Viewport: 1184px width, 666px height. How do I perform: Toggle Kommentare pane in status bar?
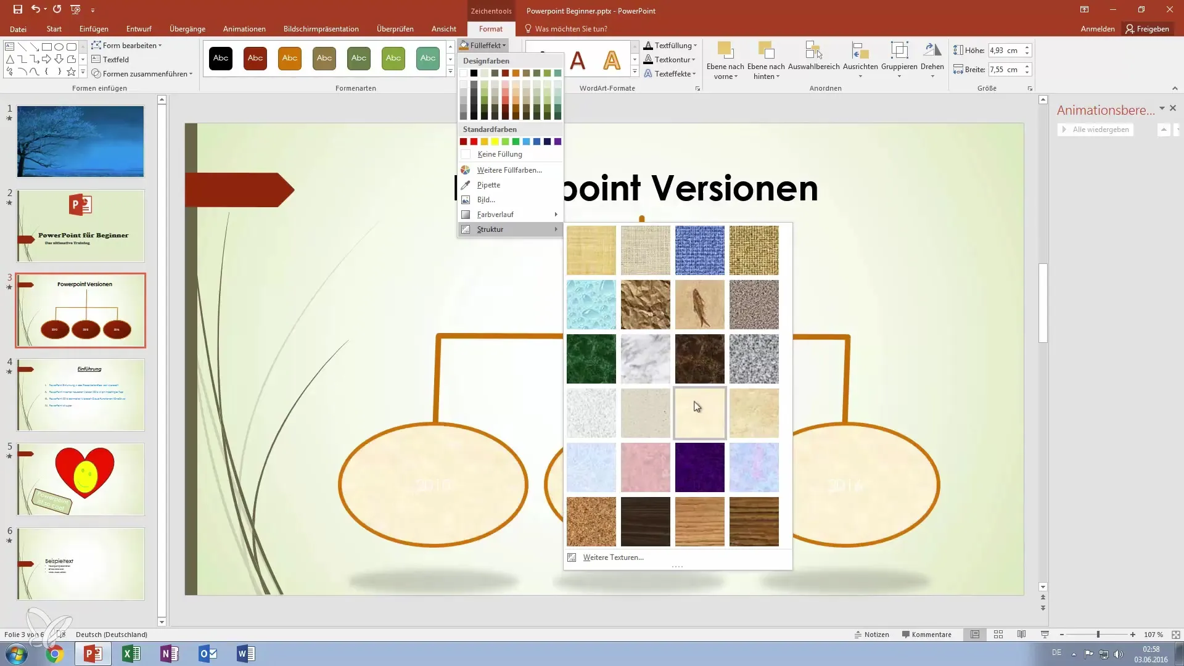926,635
